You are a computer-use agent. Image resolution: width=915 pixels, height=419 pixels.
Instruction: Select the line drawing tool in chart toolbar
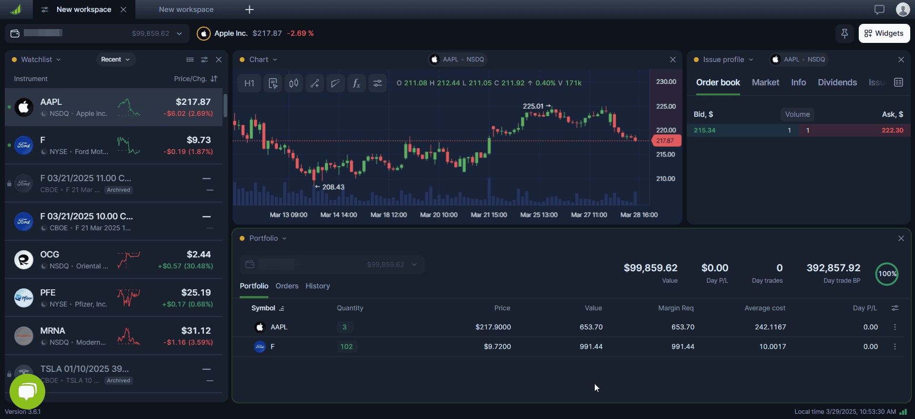pos(315,83)
